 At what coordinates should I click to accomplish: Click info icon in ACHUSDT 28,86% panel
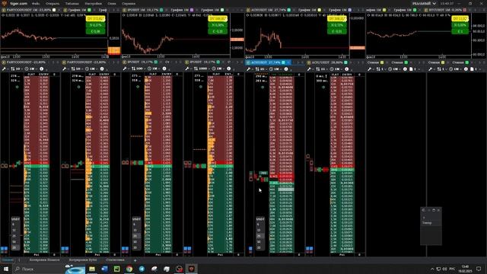(347, 69)
